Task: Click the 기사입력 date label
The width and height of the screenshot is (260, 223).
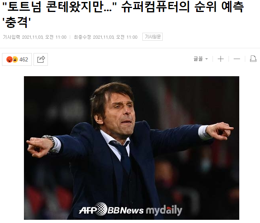Action: click(11, 37)
